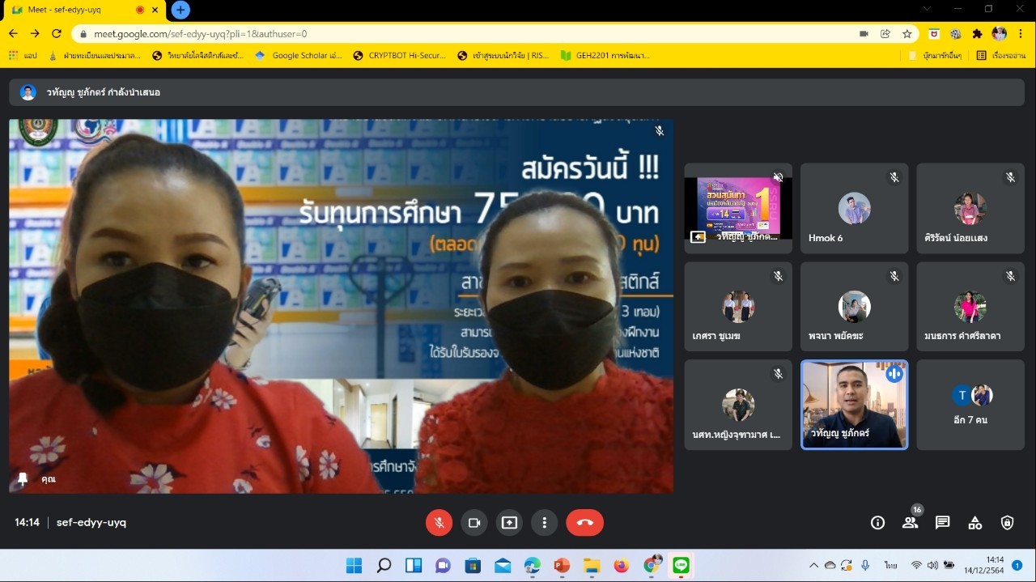Open the in-call chat panel
1036x582 pixels.
click(x=942, y=523)
